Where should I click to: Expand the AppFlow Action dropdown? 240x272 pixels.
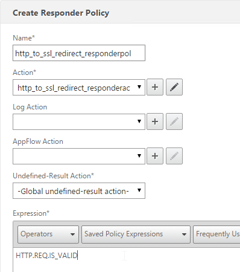coord(79,156)
